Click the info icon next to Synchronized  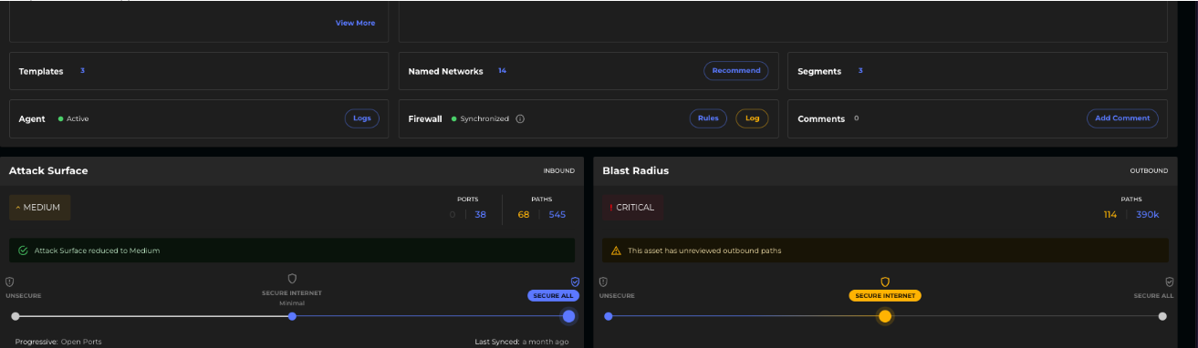pos(520,118)
